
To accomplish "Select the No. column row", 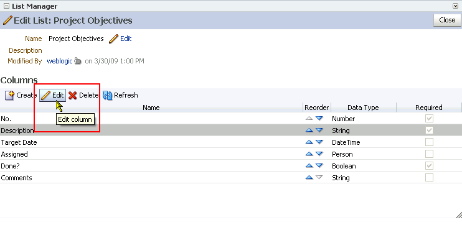I will [x=231, y=119].
